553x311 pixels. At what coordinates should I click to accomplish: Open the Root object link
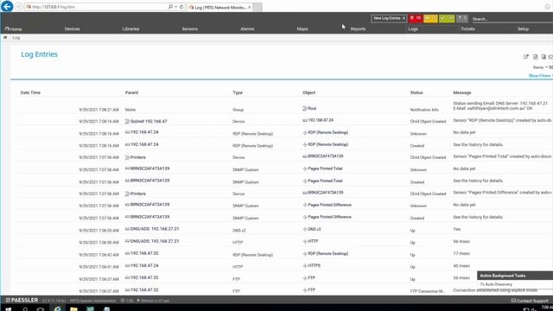click(x=309, y=109)
